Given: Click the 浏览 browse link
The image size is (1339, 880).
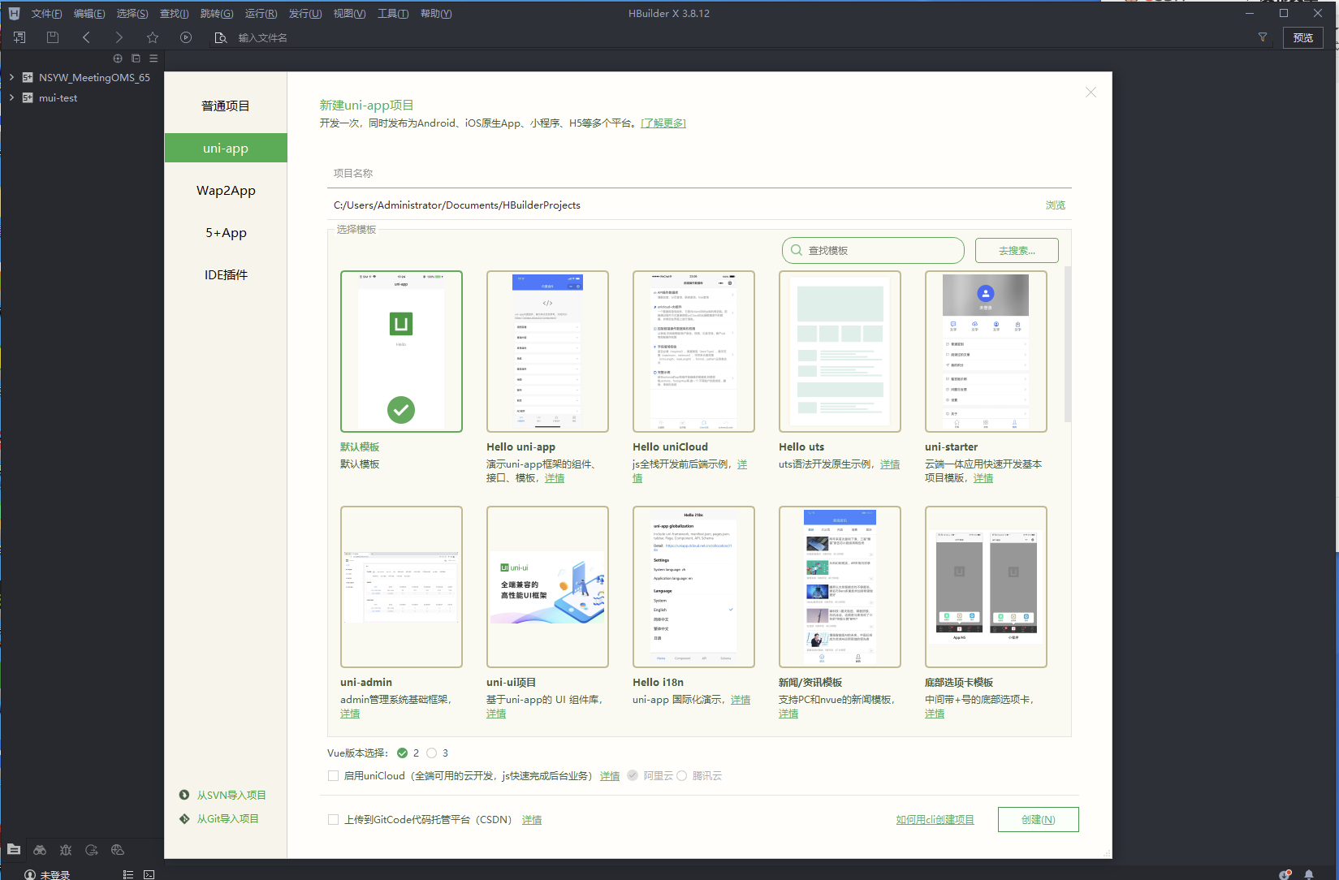Looking at the screenshot, I should click(x=1055, y=205).
